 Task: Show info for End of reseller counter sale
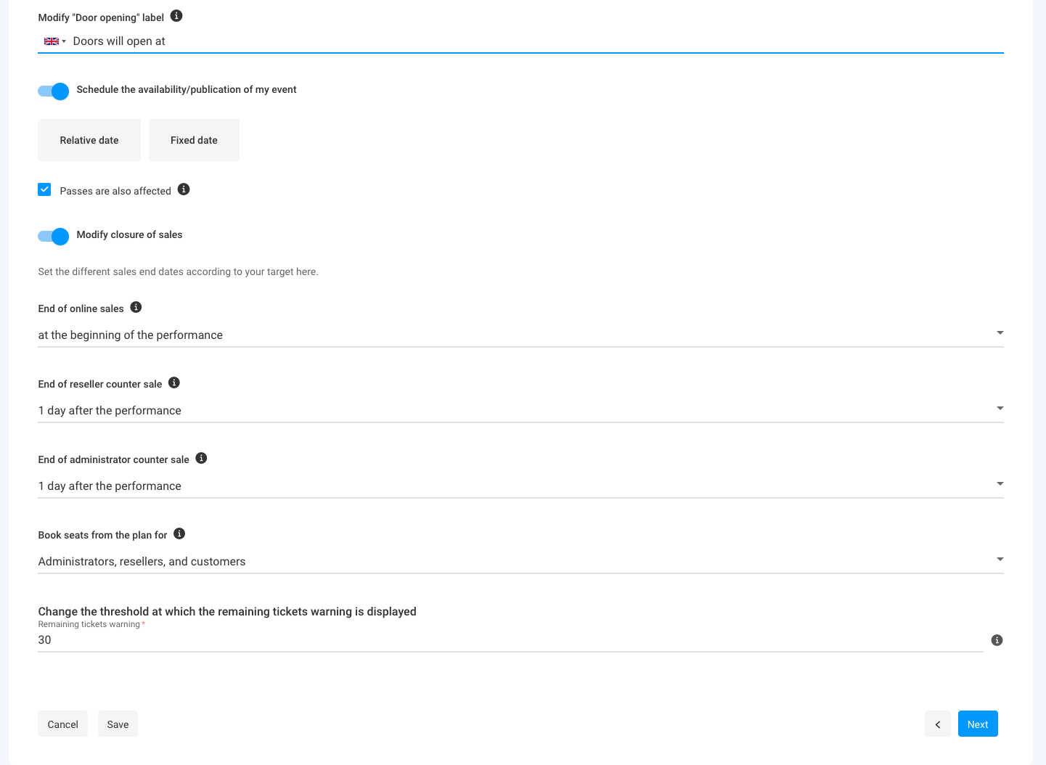point(174,383)
